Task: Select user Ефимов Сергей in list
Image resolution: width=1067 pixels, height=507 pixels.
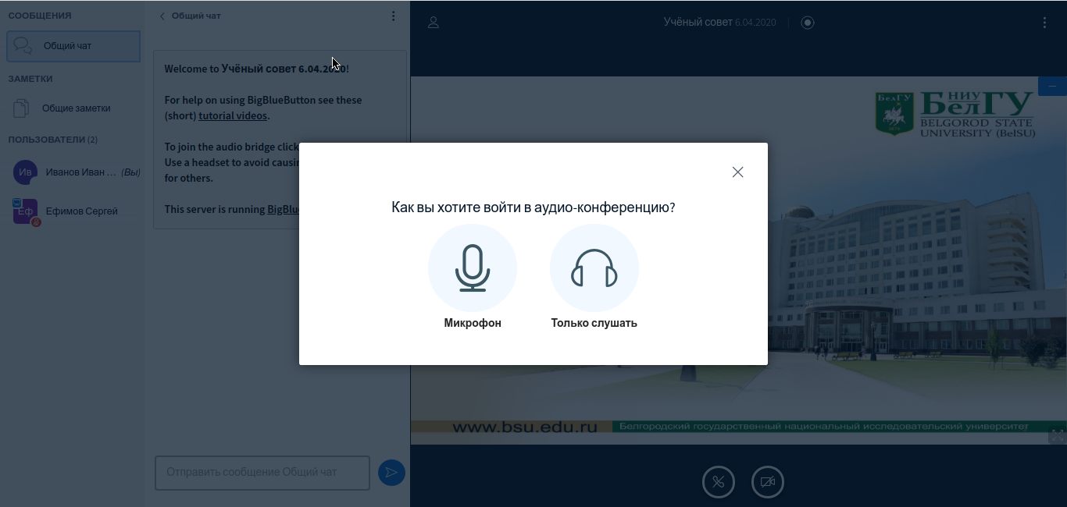Action: point(73,211)
